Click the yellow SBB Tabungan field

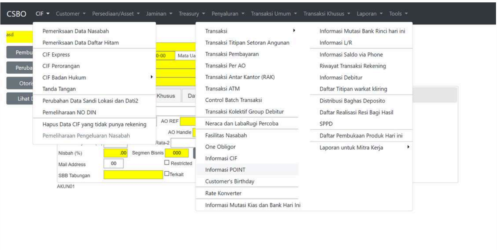tap(133, 174)
